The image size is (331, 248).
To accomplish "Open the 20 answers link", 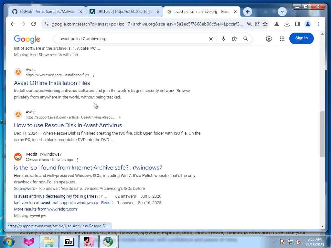I will tap(24, 189).
